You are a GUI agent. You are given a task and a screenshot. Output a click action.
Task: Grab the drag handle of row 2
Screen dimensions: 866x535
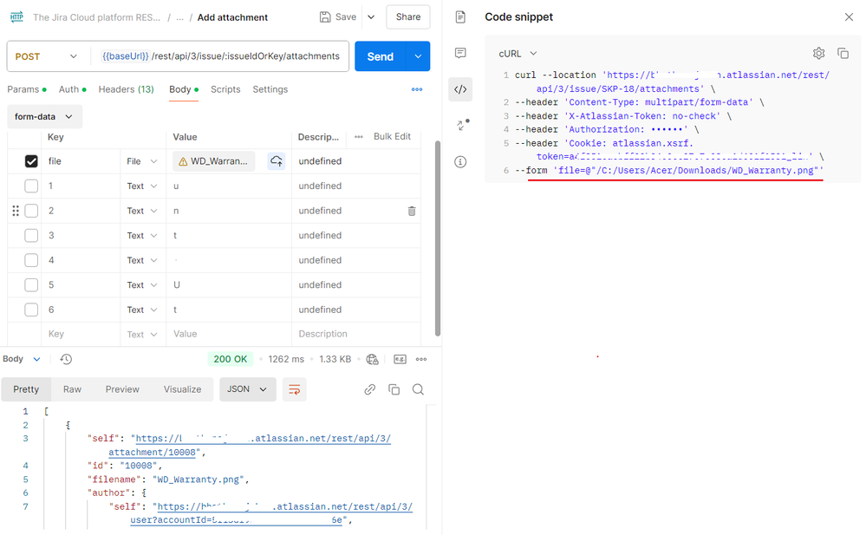(x=16, y=211)
